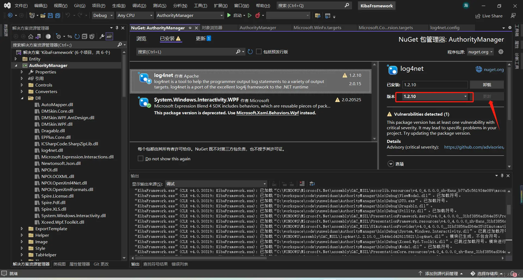Open Microsoft.Xaml.Behaviors.Wpf link
This screenshot has width=523, height=280.
click(267, 113)
